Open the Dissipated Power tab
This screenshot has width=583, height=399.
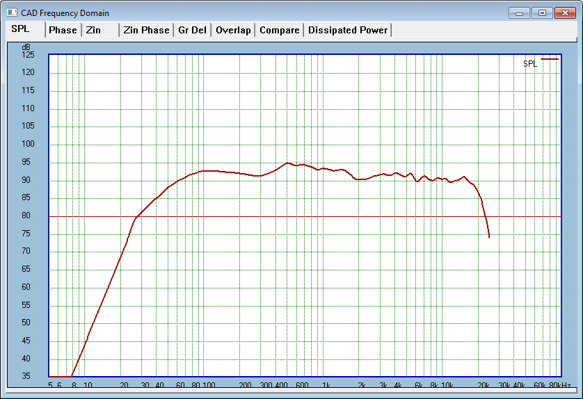(348, 30)
